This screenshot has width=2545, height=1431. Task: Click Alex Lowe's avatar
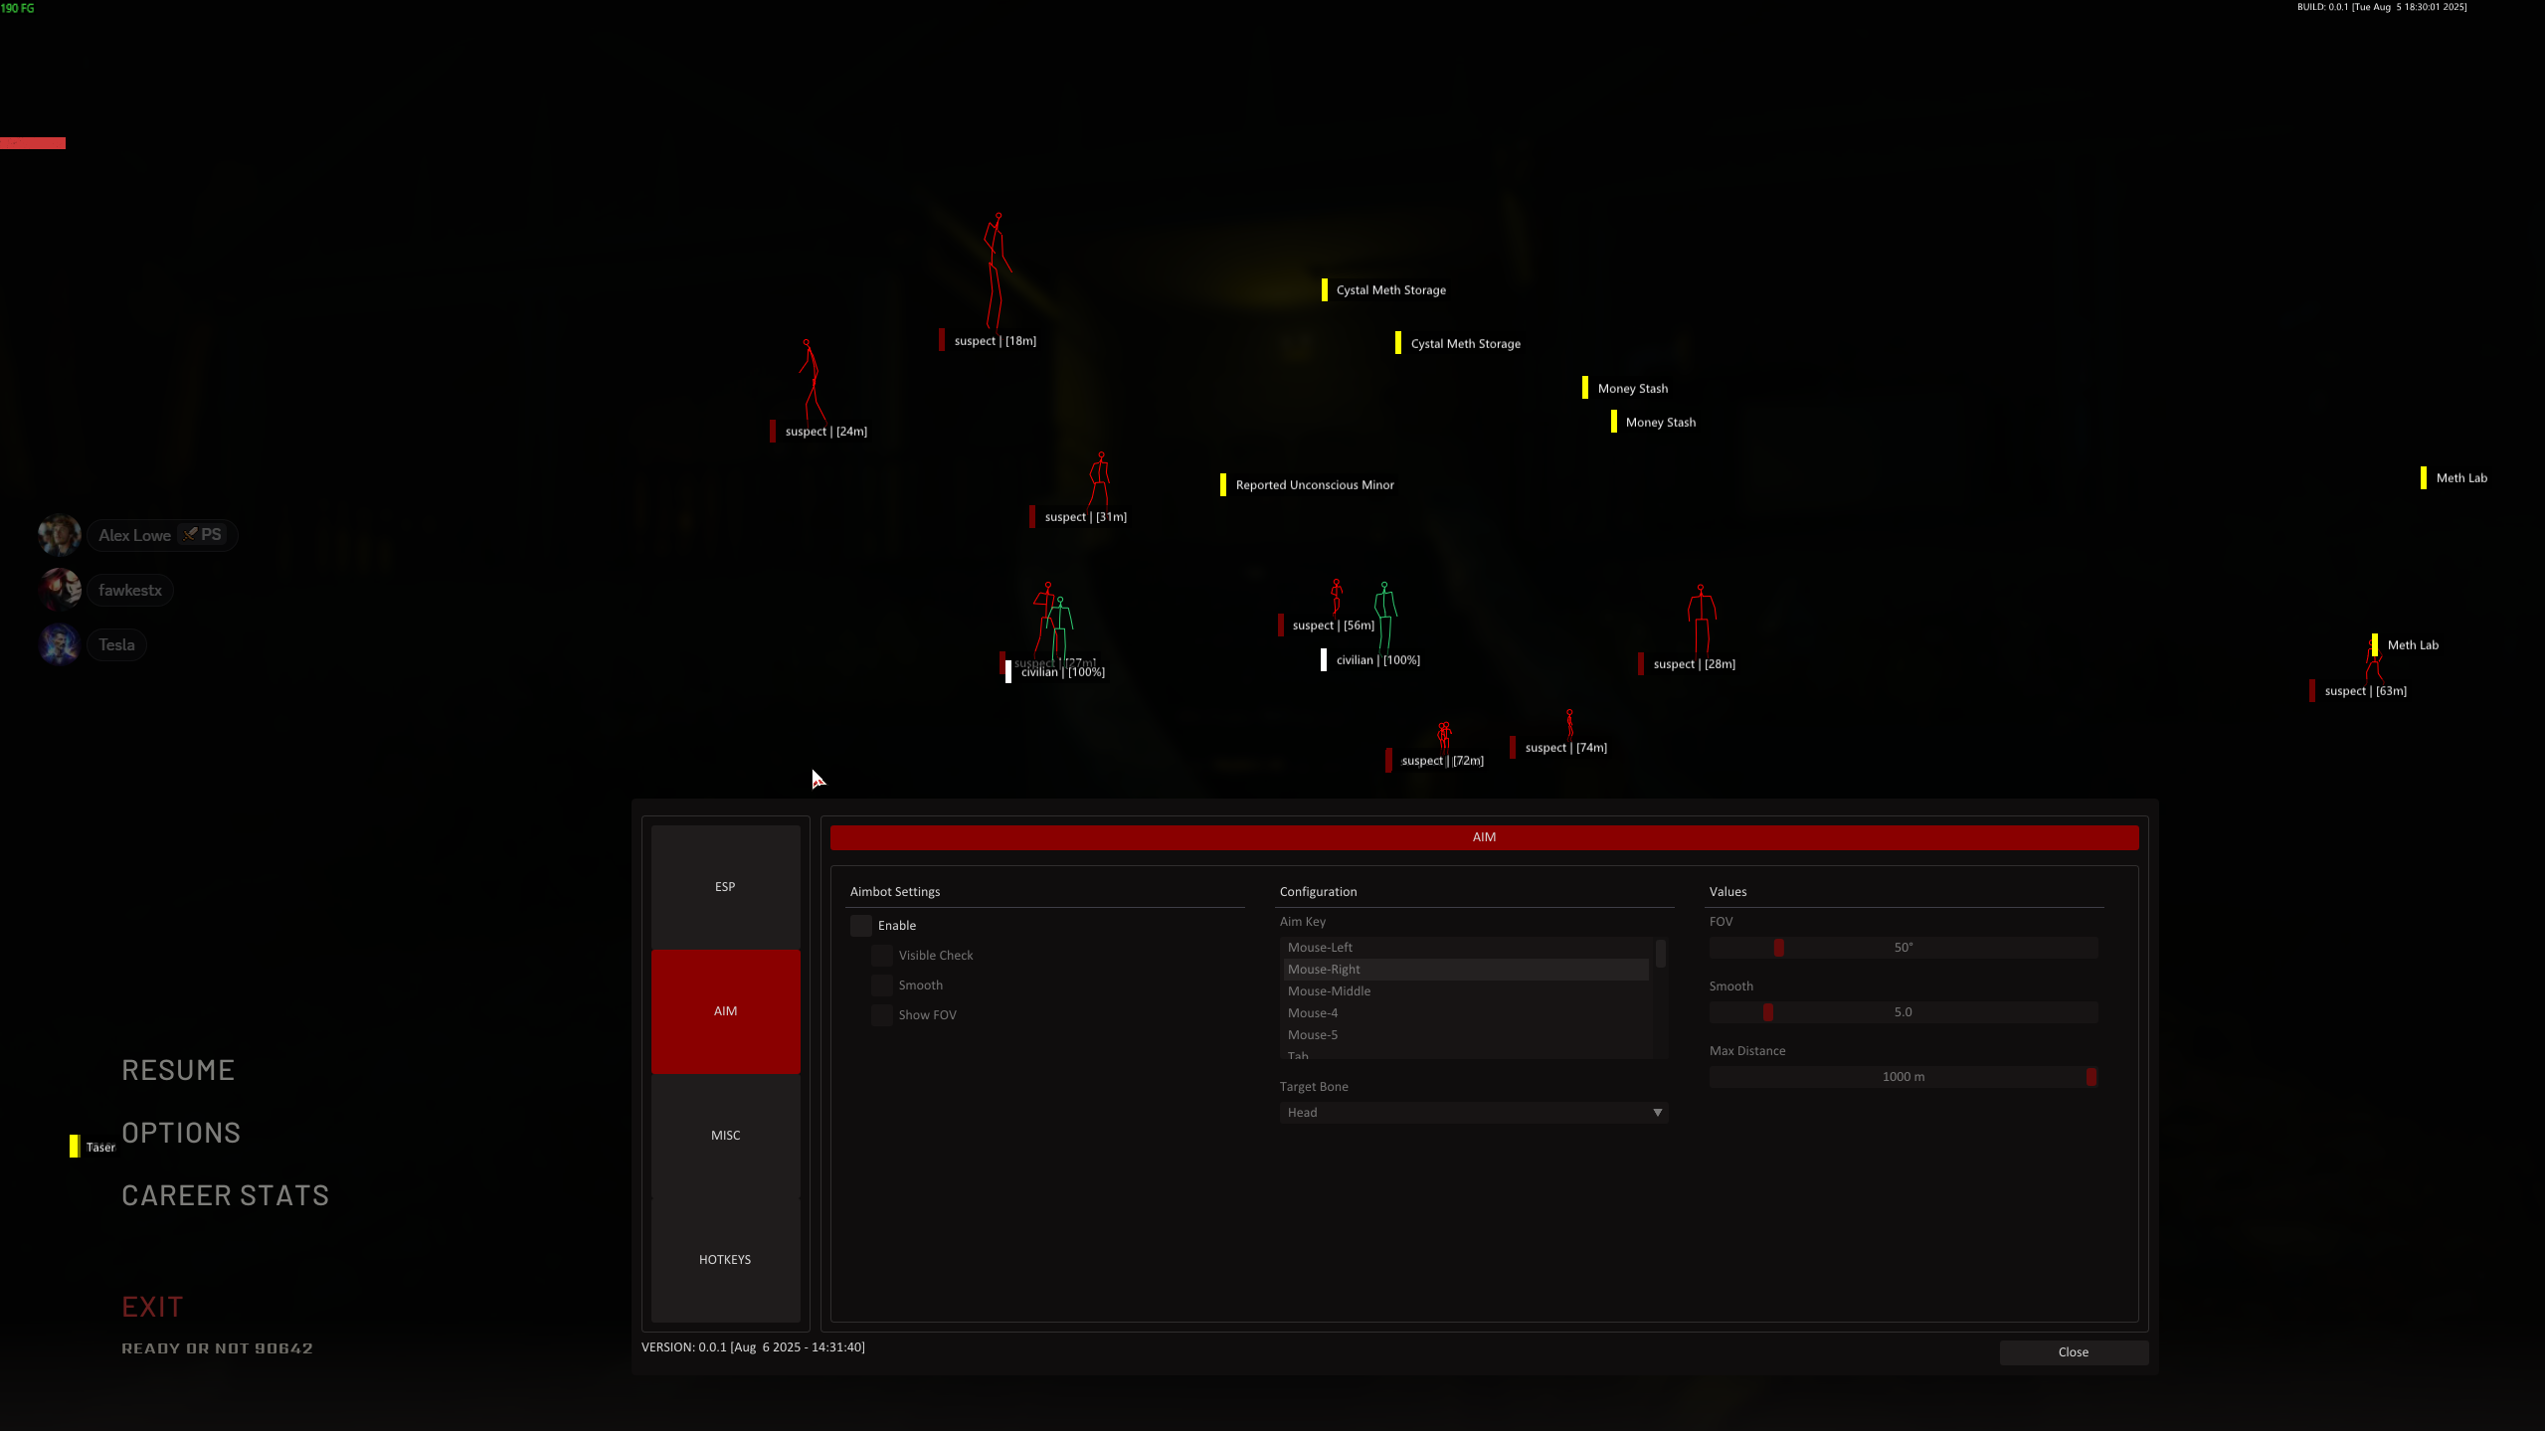[60, 535]
